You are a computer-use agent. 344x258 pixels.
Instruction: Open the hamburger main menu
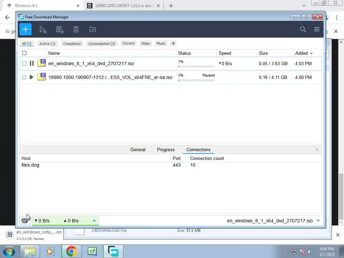316,29
